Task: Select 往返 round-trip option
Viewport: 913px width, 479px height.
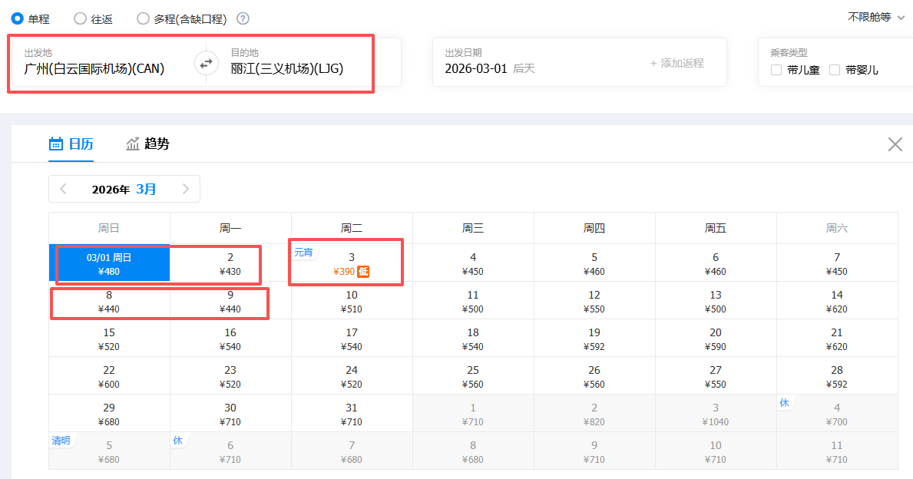Action: (80, 19)
